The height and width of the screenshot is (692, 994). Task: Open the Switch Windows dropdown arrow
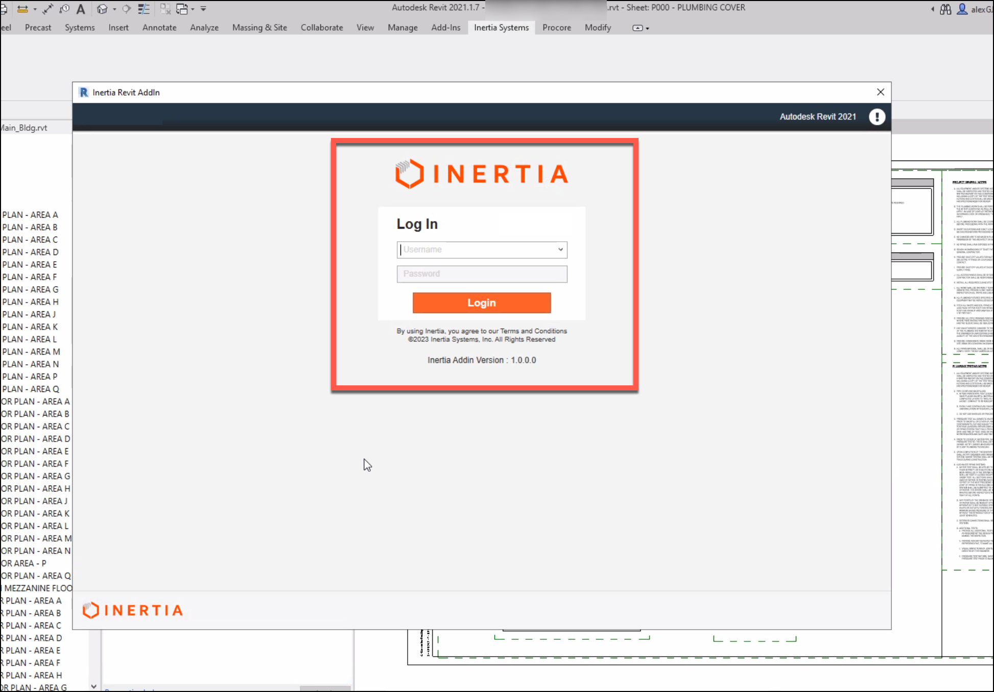(193, 9)
